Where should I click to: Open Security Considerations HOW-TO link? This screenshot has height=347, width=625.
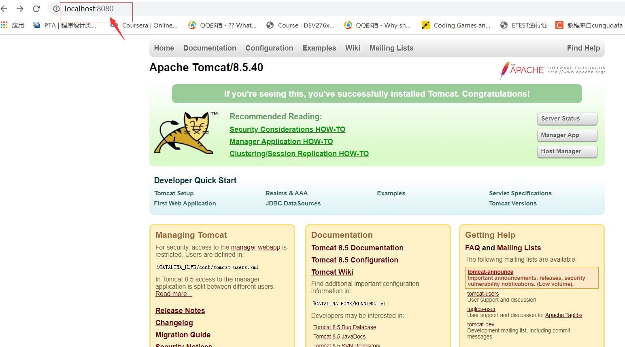(287, 129)
